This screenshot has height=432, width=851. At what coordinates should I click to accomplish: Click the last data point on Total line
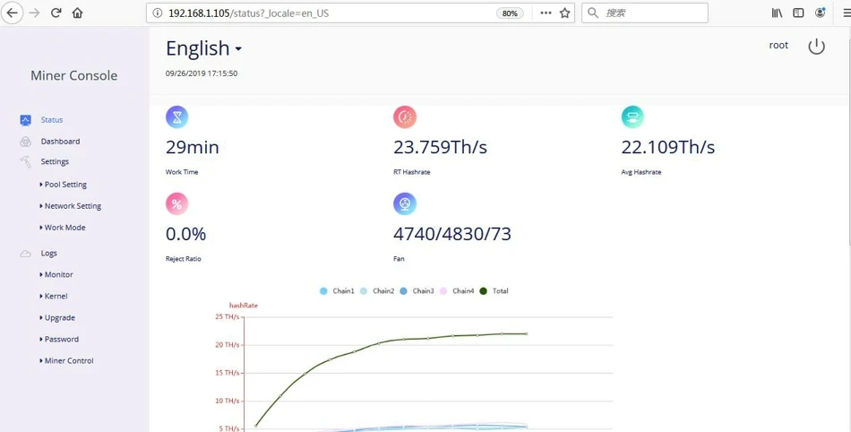coord(527,333)
